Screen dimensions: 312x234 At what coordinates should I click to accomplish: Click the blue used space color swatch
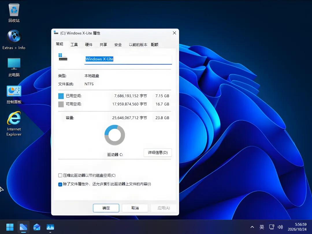click(x=61, y=96)
